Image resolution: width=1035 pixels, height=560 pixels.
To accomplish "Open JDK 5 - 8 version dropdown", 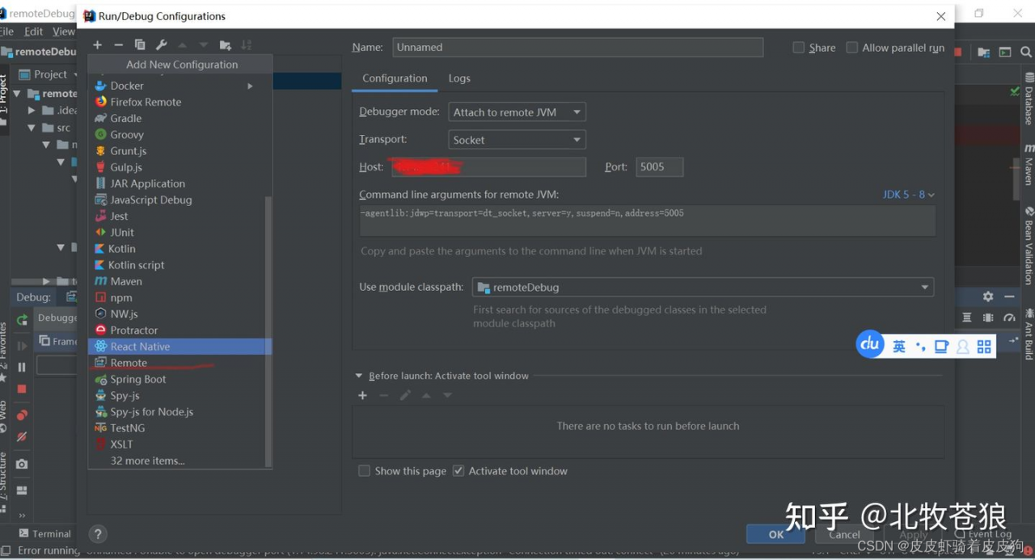I will (x=909, y=195).
